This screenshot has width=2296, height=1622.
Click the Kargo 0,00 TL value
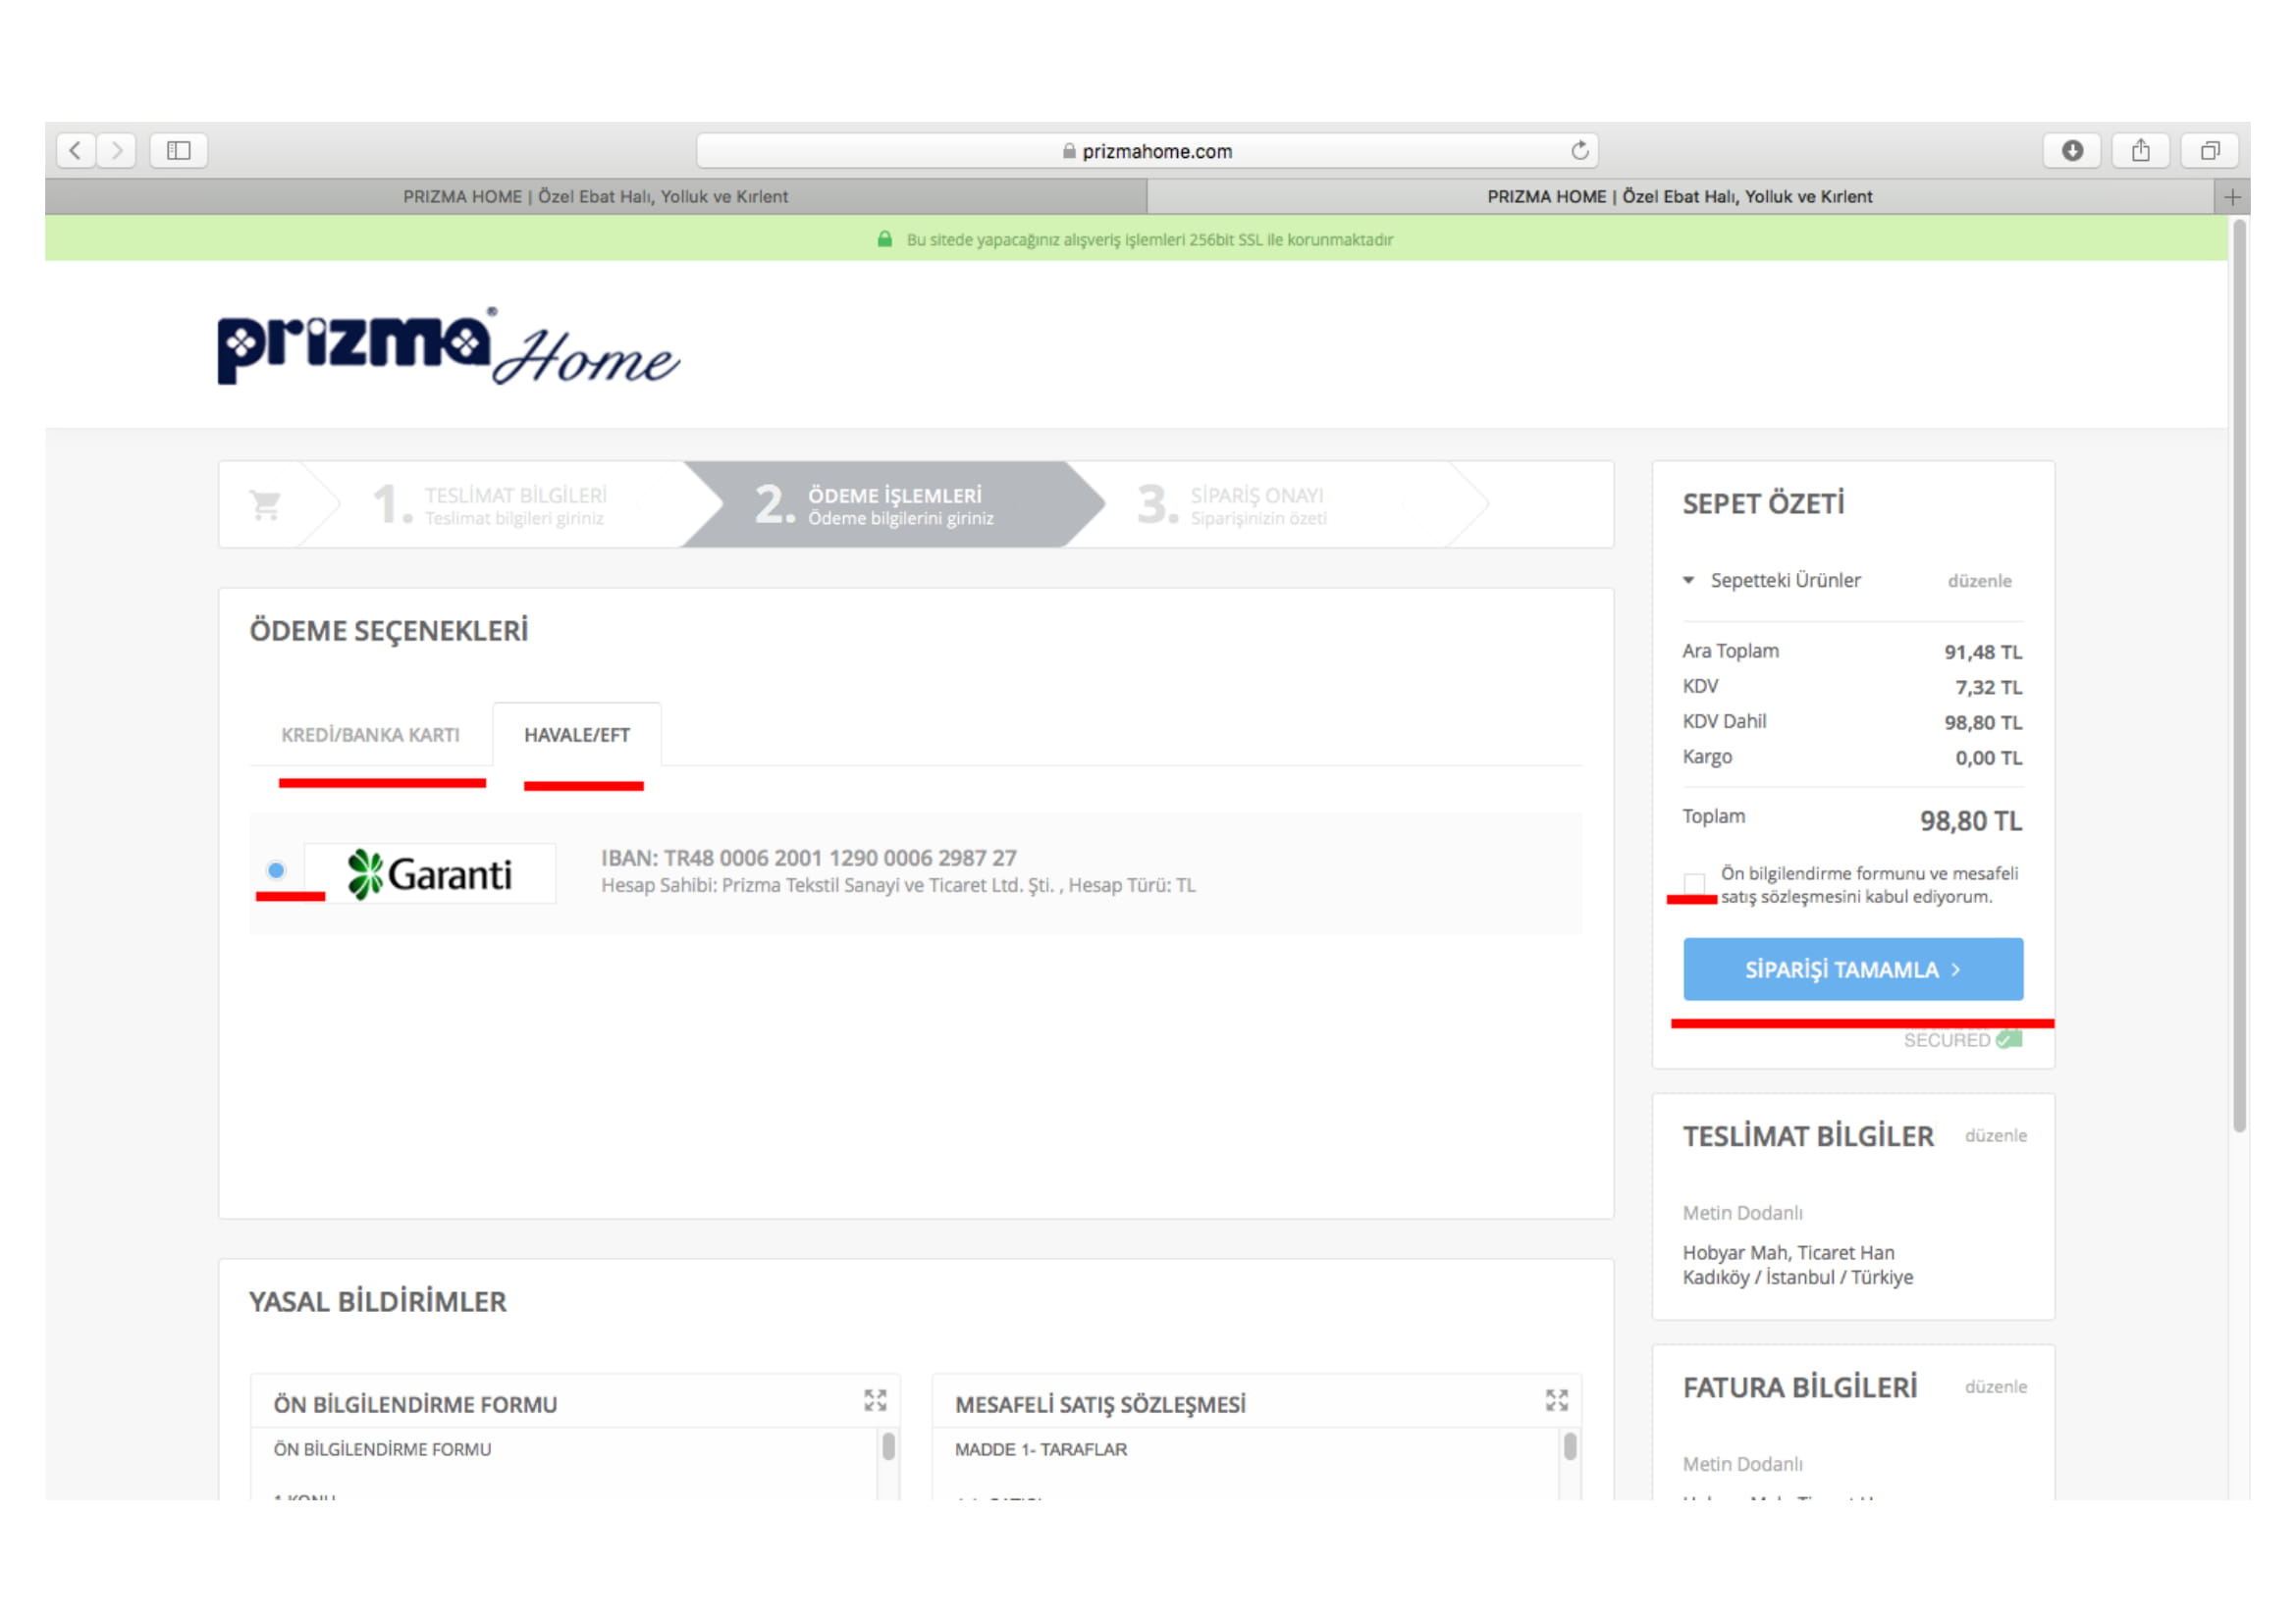[x=1989, y=759]
